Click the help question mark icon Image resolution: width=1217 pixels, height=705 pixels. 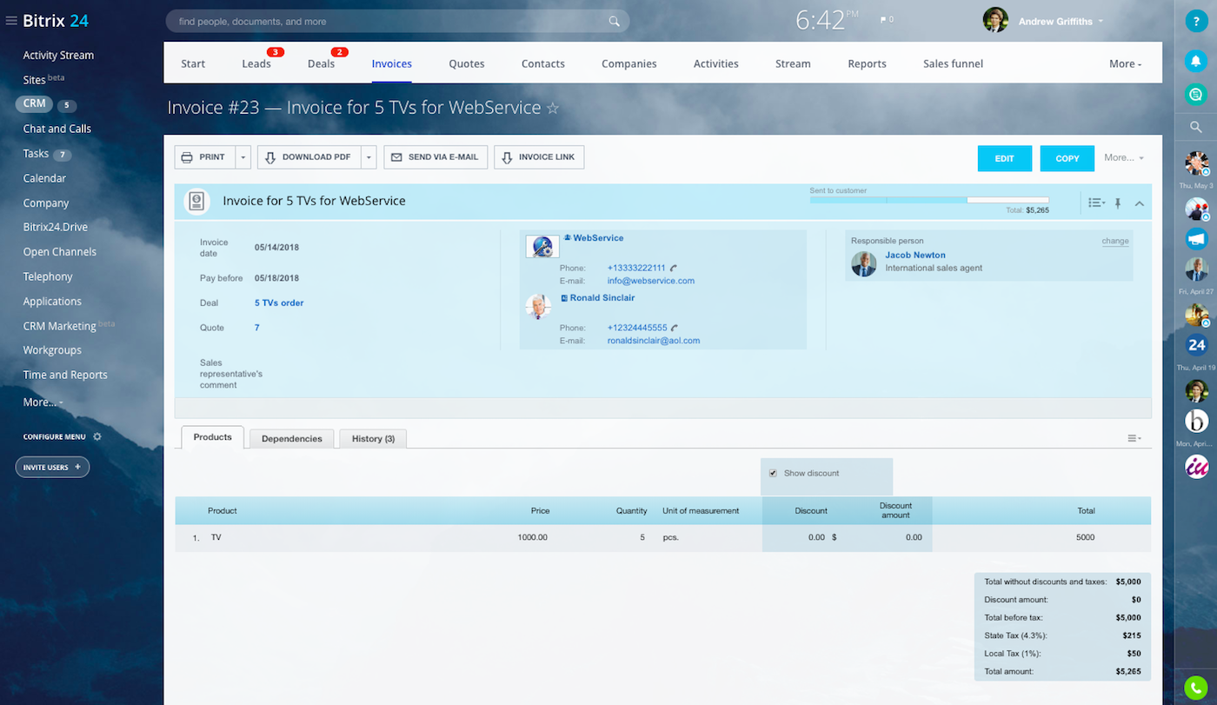[x=1196, y=23]
